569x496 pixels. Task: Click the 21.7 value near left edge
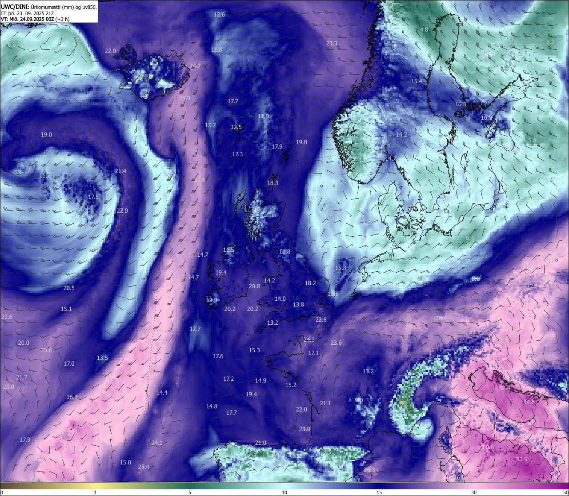point(21,378)
